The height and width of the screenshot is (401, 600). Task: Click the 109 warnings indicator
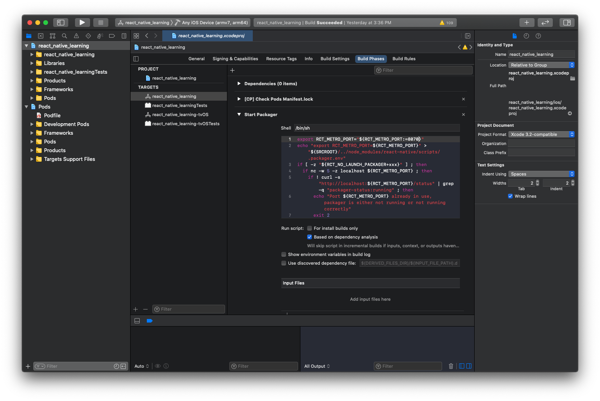coord(446,23)
